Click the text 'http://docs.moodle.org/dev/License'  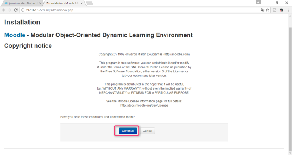pos(144,106)
